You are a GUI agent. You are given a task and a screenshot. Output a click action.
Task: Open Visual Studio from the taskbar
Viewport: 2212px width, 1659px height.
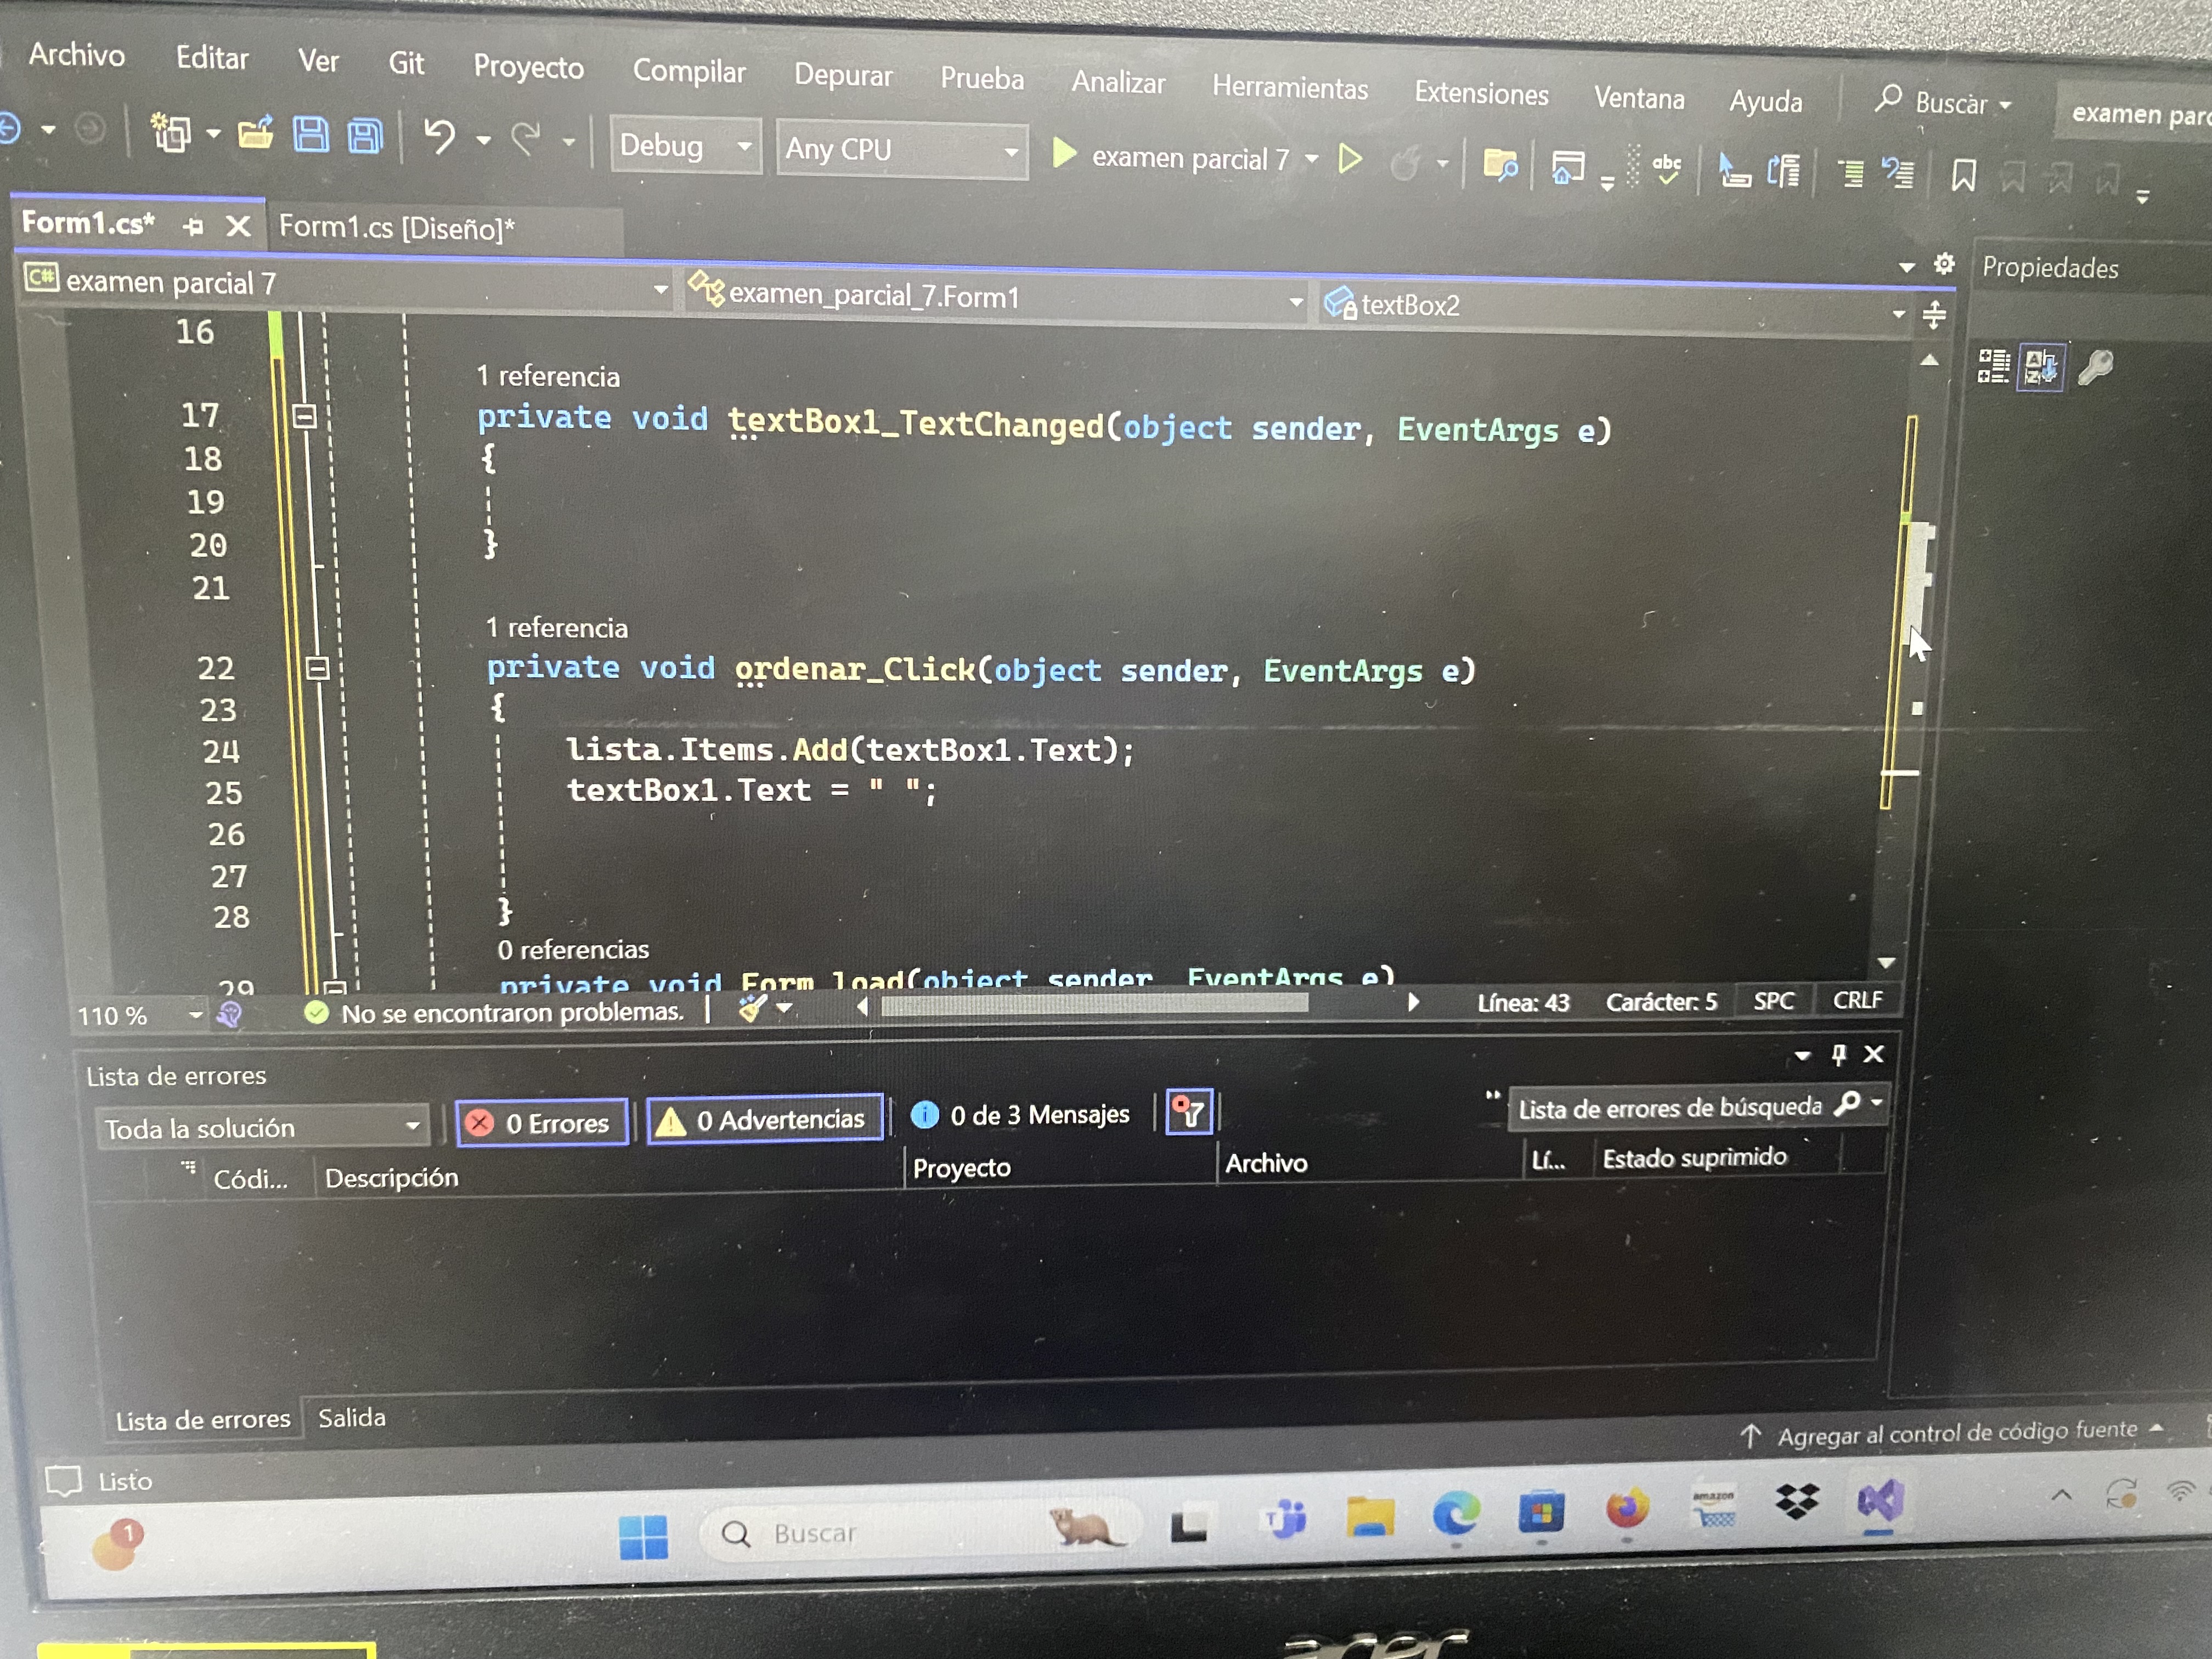(1881, 1501)
